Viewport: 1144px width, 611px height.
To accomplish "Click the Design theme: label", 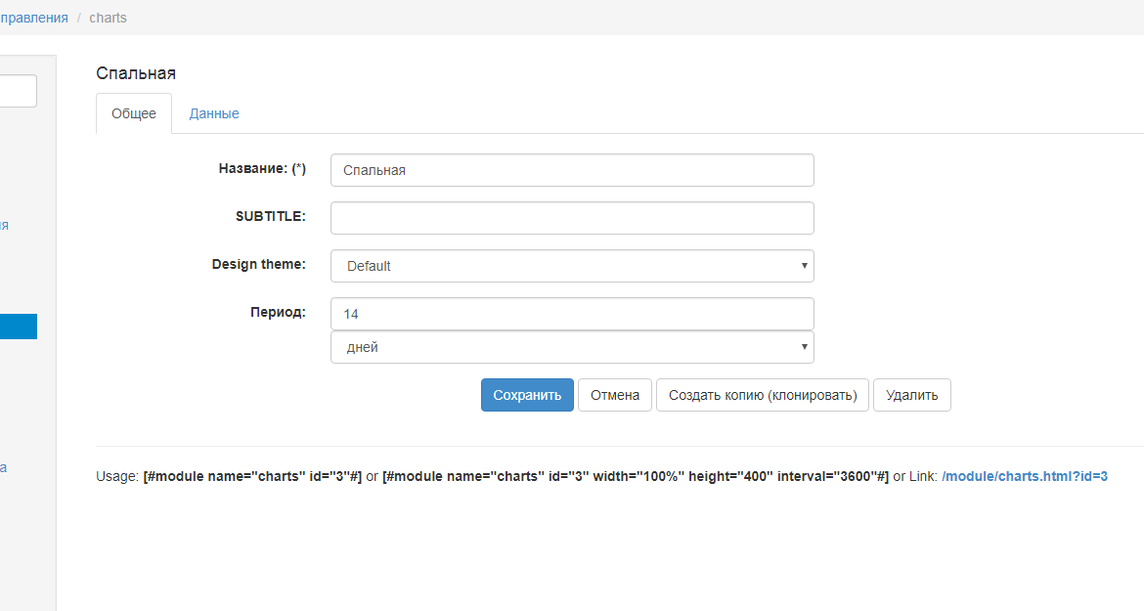I will [258, 264].
